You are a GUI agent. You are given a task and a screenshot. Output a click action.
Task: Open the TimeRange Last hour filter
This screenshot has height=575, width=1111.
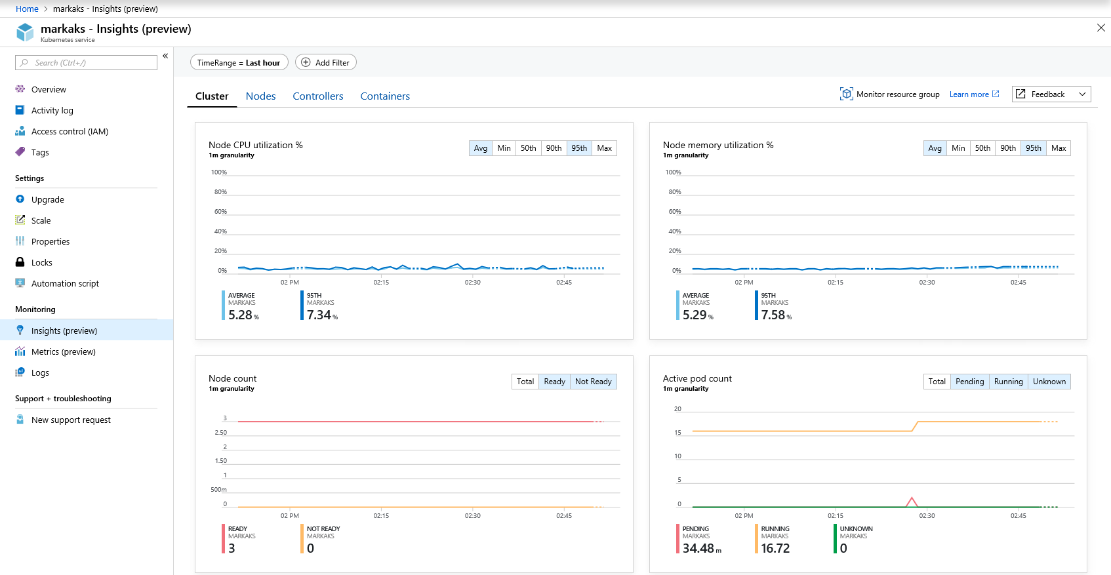239,62
